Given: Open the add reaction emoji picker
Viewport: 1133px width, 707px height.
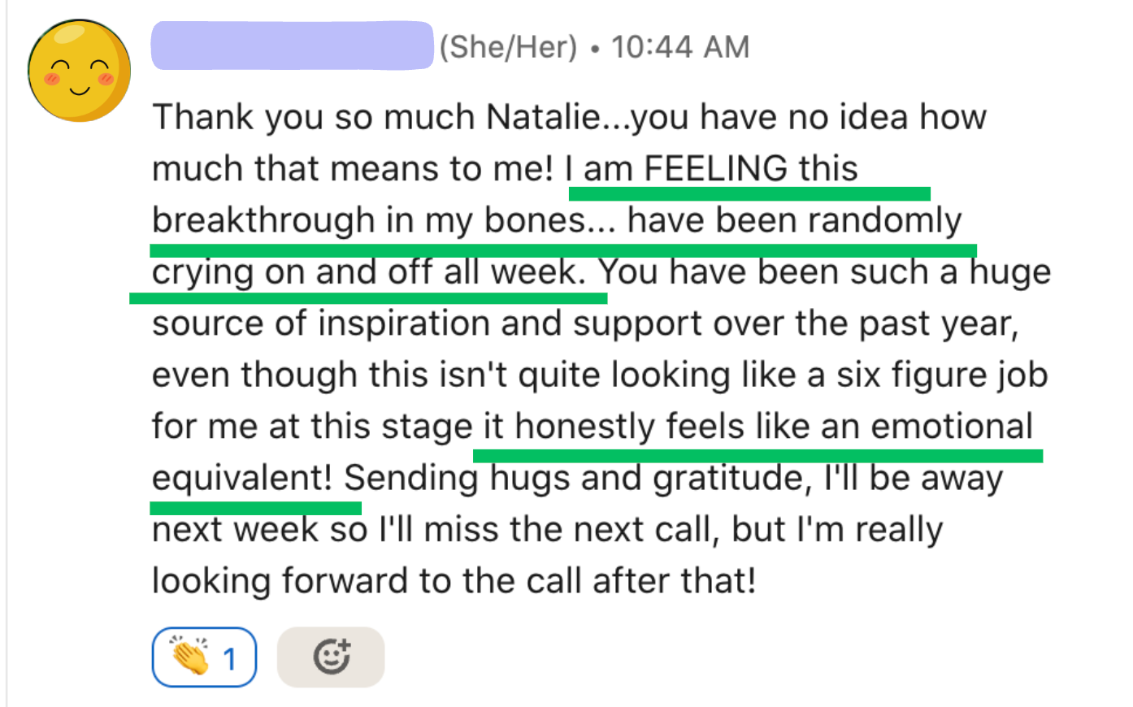Looking at the screenshot, I should pos(331,657).
